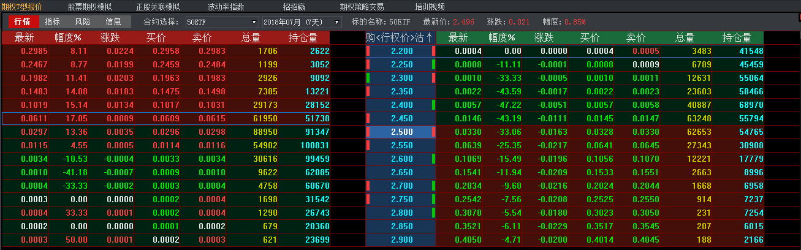Click put volume cell 63248
801x250 pixels.
(699, 118)
